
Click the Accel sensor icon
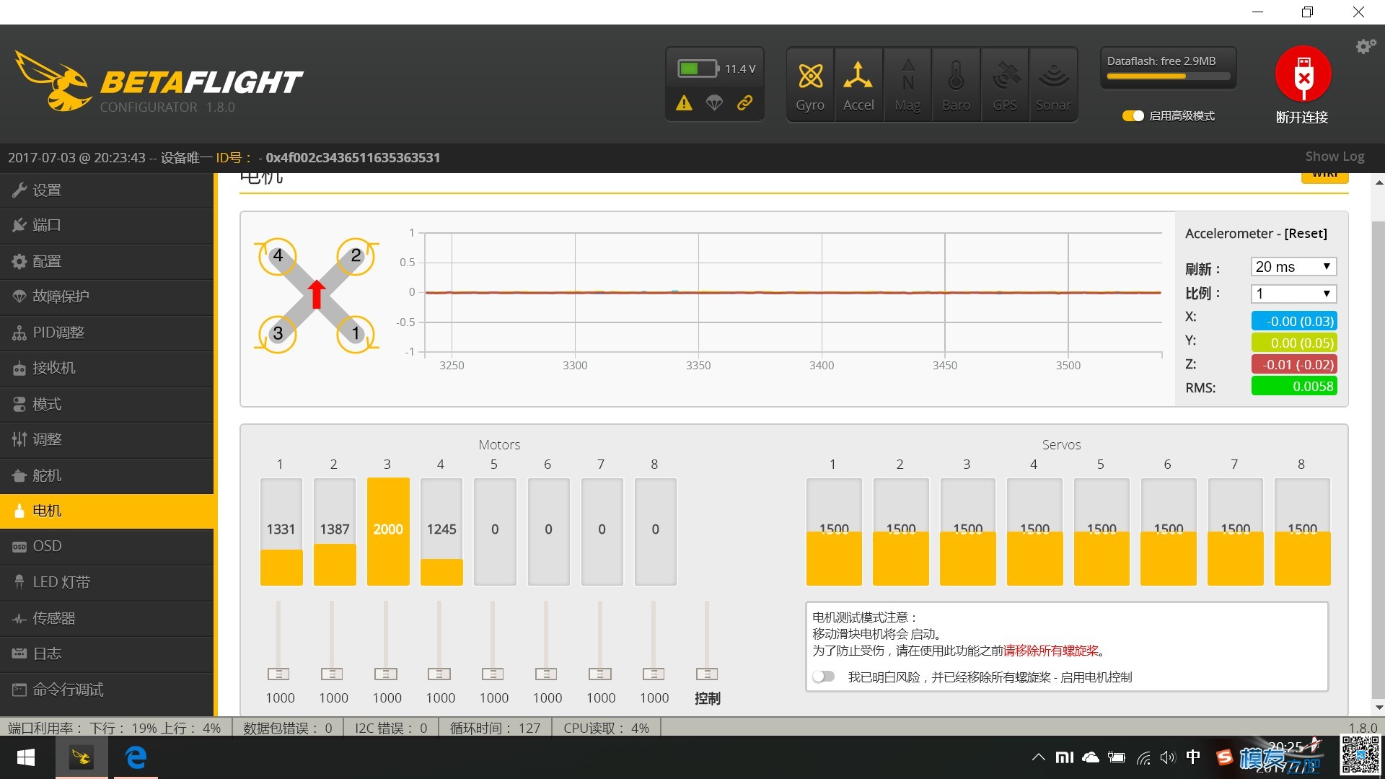pos(858,85)
